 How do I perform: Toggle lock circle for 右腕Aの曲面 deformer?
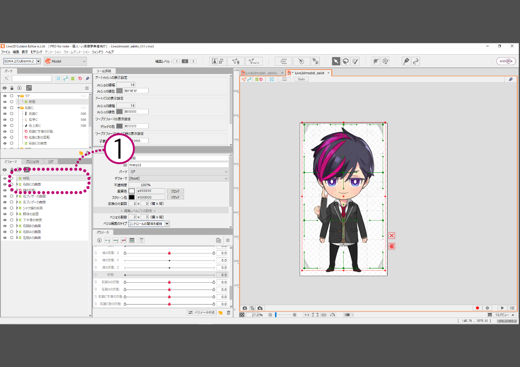point(12,232)
